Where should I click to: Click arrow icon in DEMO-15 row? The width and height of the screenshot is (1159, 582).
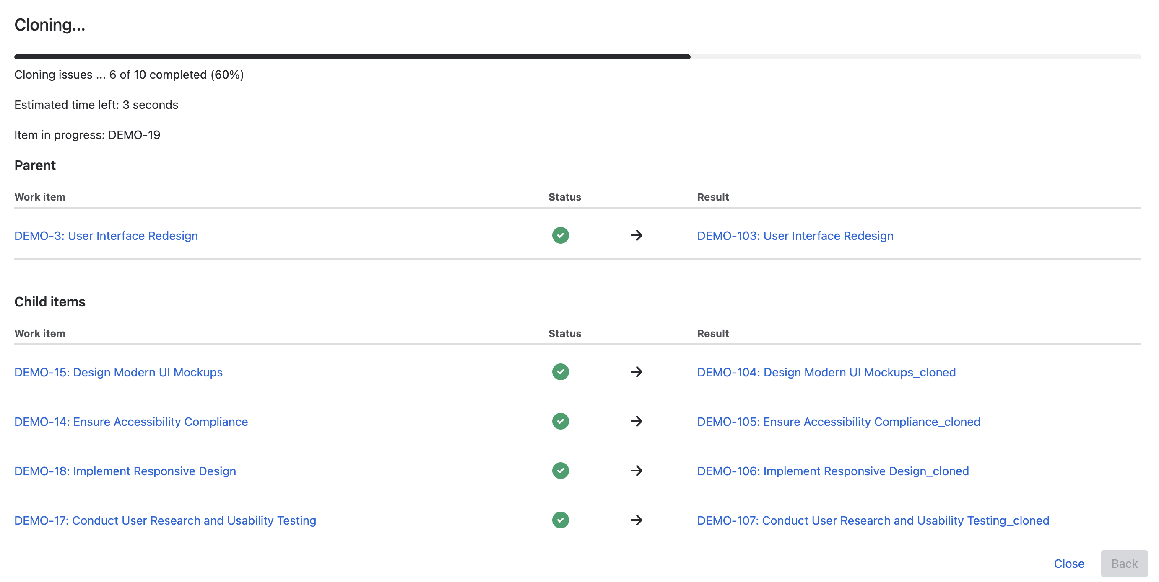click(x=636, y=372)
